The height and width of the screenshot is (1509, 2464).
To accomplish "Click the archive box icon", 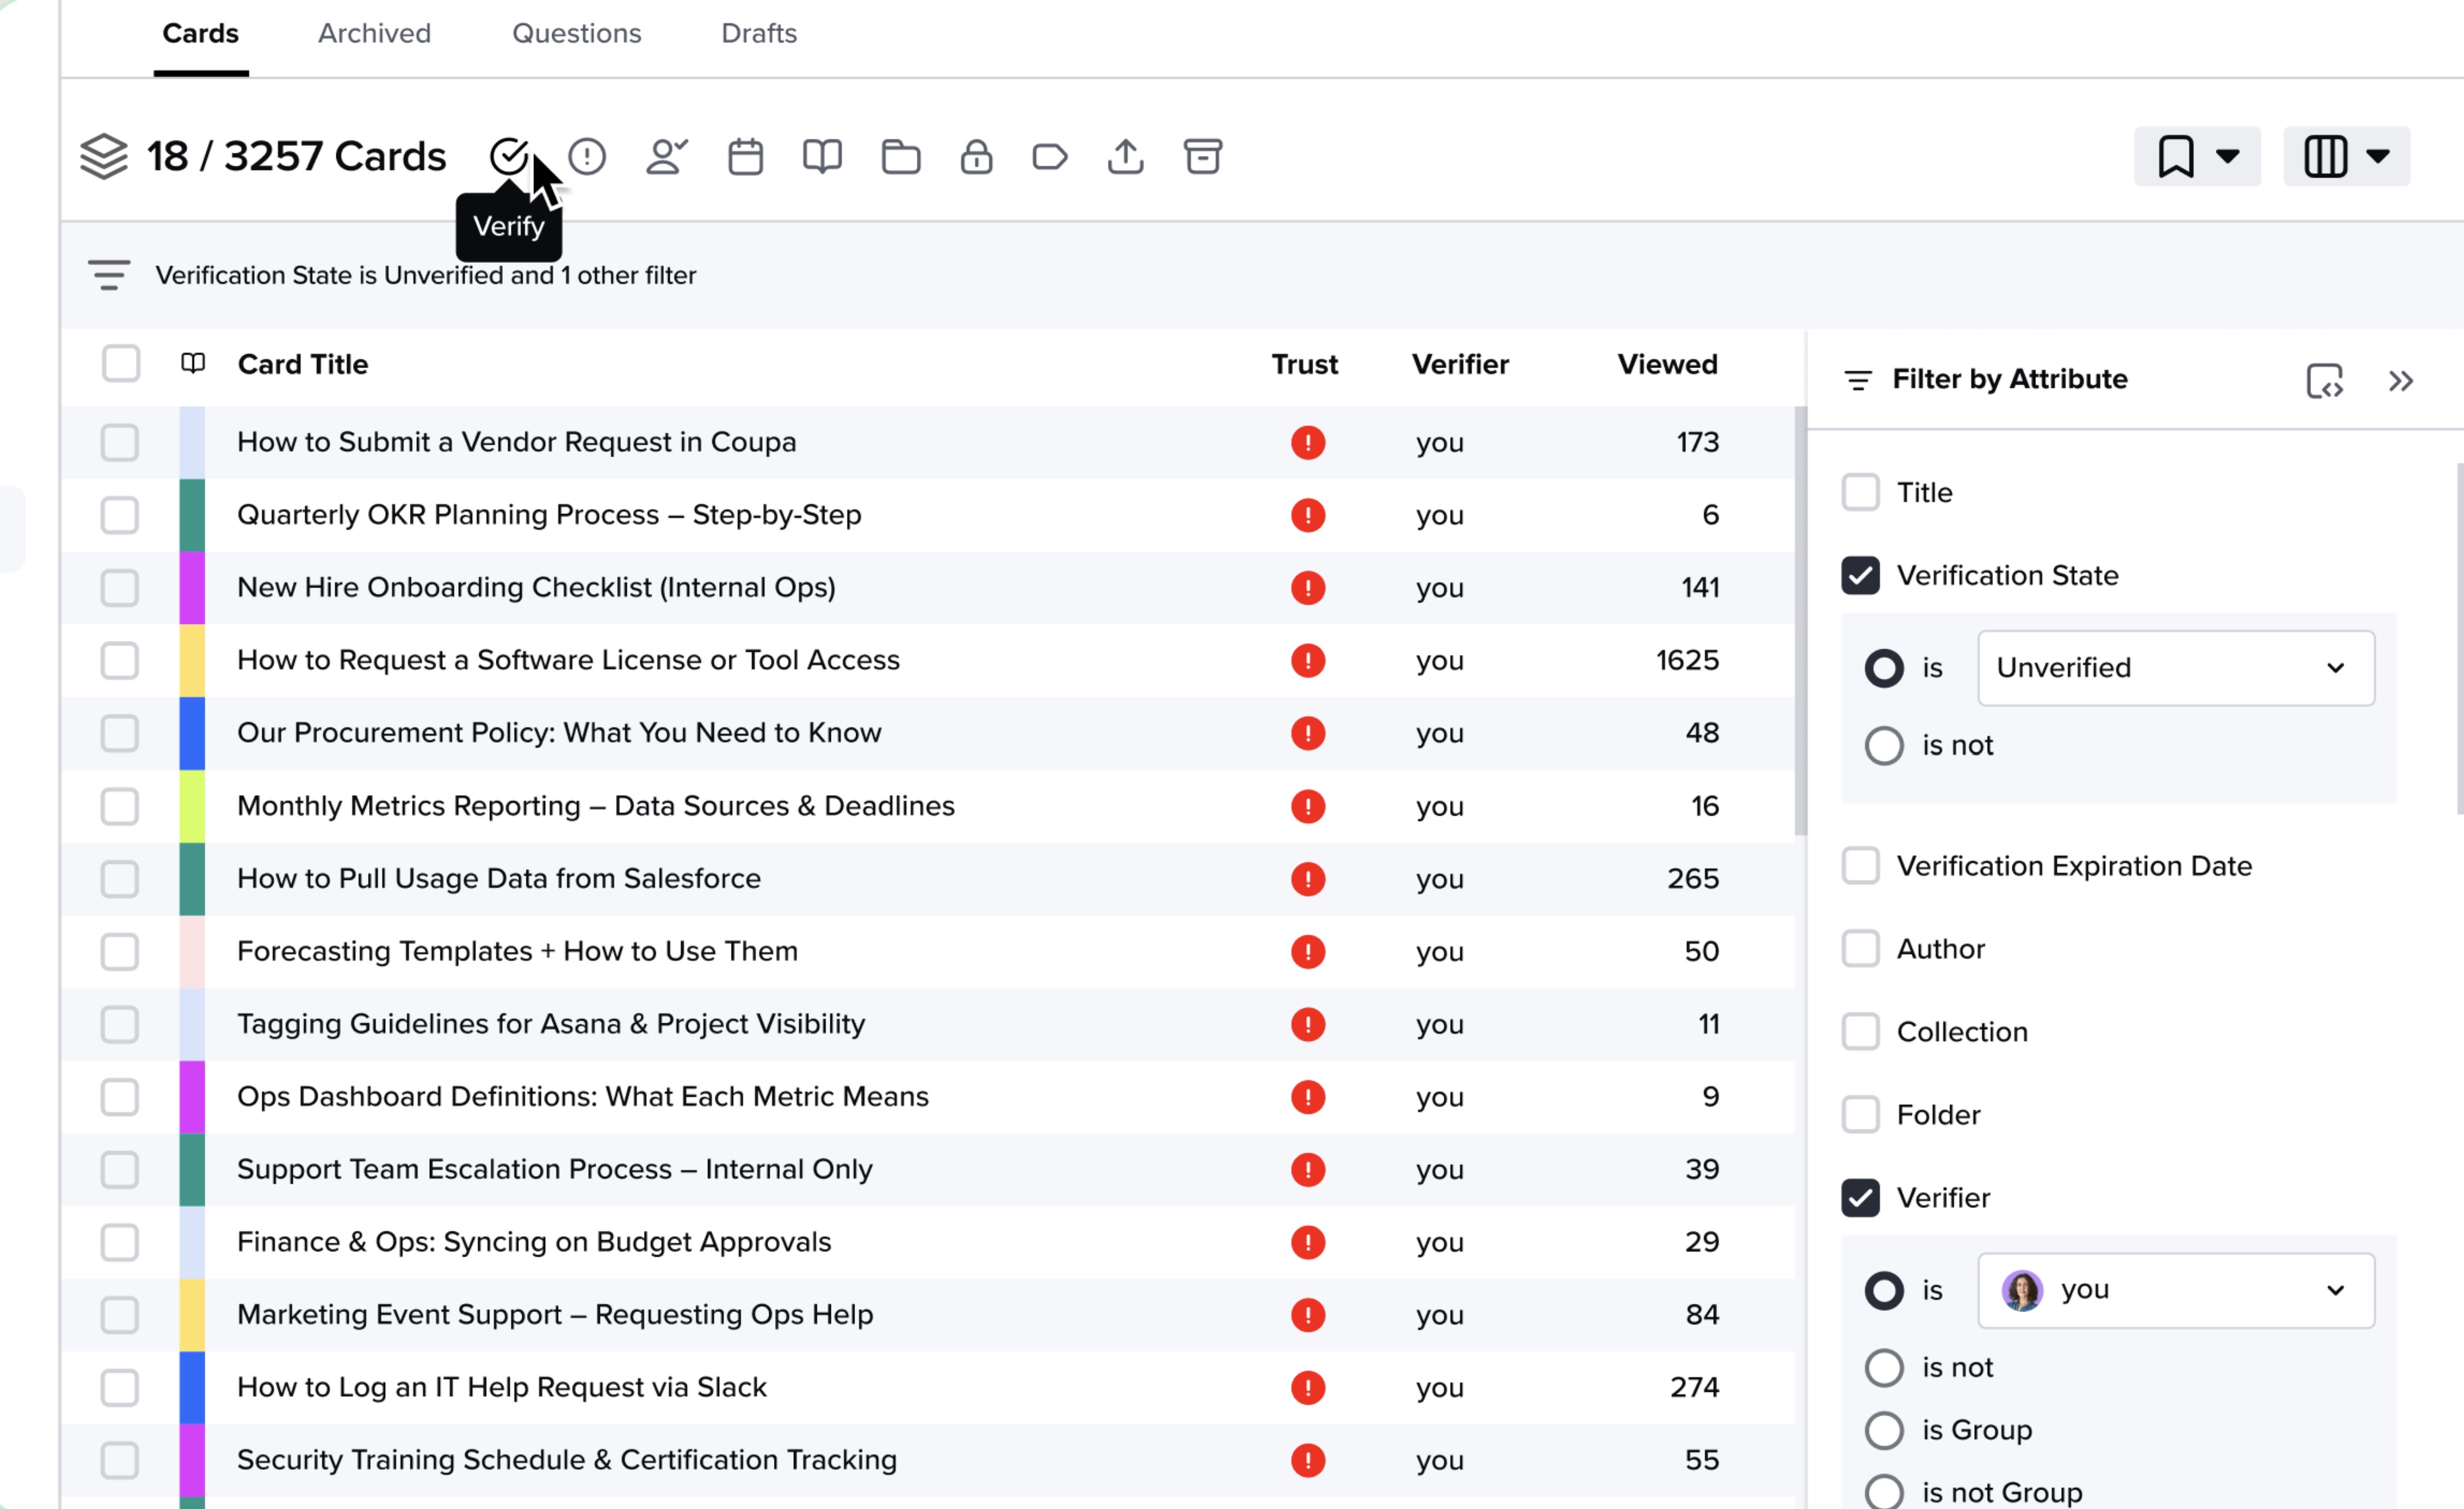I will tap(1202, 156).
